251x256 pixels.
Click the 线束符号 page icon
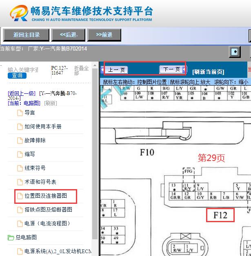click(20, 168)
